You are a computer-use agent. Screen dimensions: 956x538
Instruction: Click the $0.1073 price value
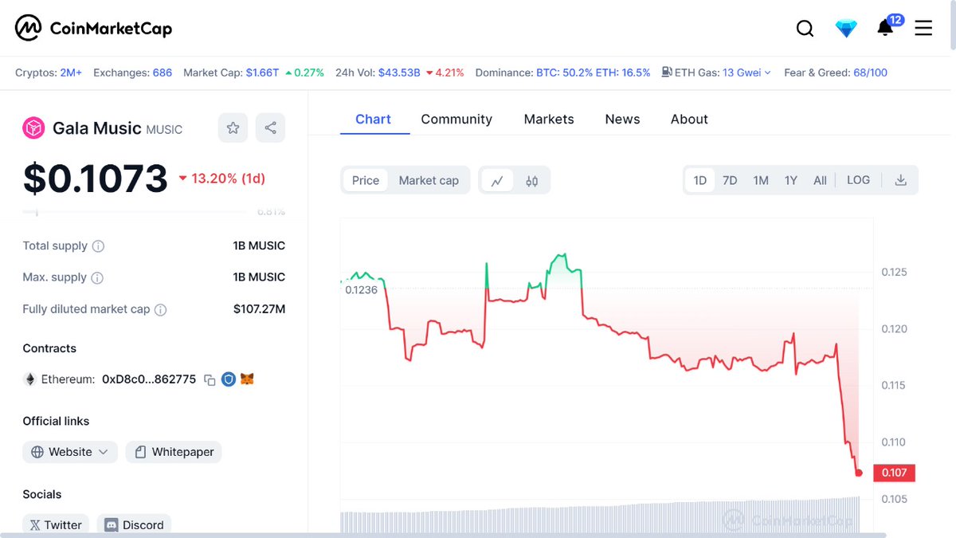96,179
